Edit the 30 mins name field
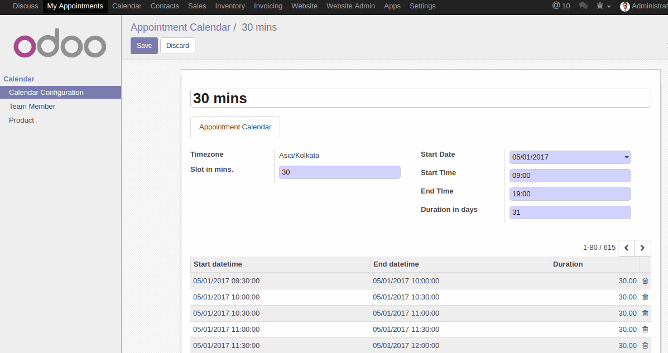The width and height of the screenshot is (668, 353). 420,98
